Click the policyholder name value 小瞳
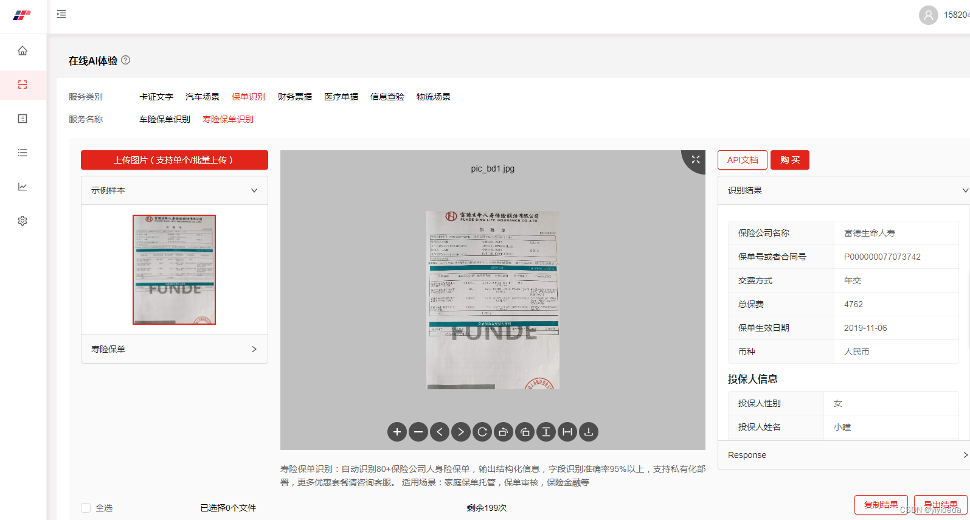970x520 pixels. (842, 427)
